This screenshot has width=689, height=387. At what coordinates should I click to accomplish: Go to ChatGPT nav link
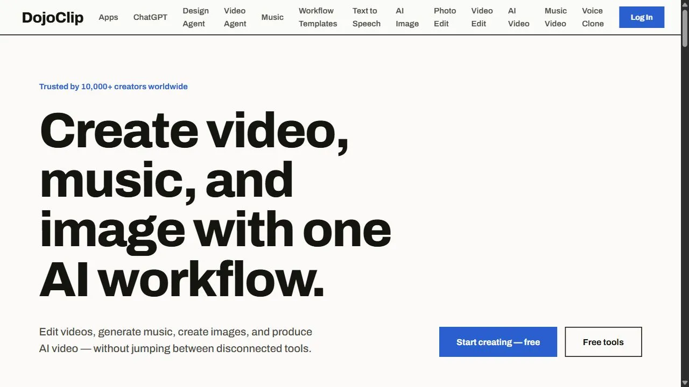(x=150, y=17)
